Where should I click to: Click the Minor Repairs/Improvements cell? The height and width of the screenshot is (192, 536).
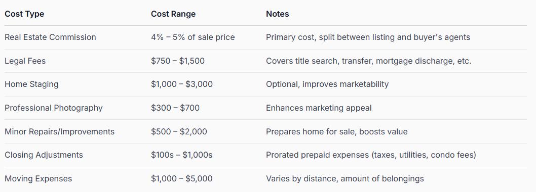pyautogui.click(x=59, y=132)
